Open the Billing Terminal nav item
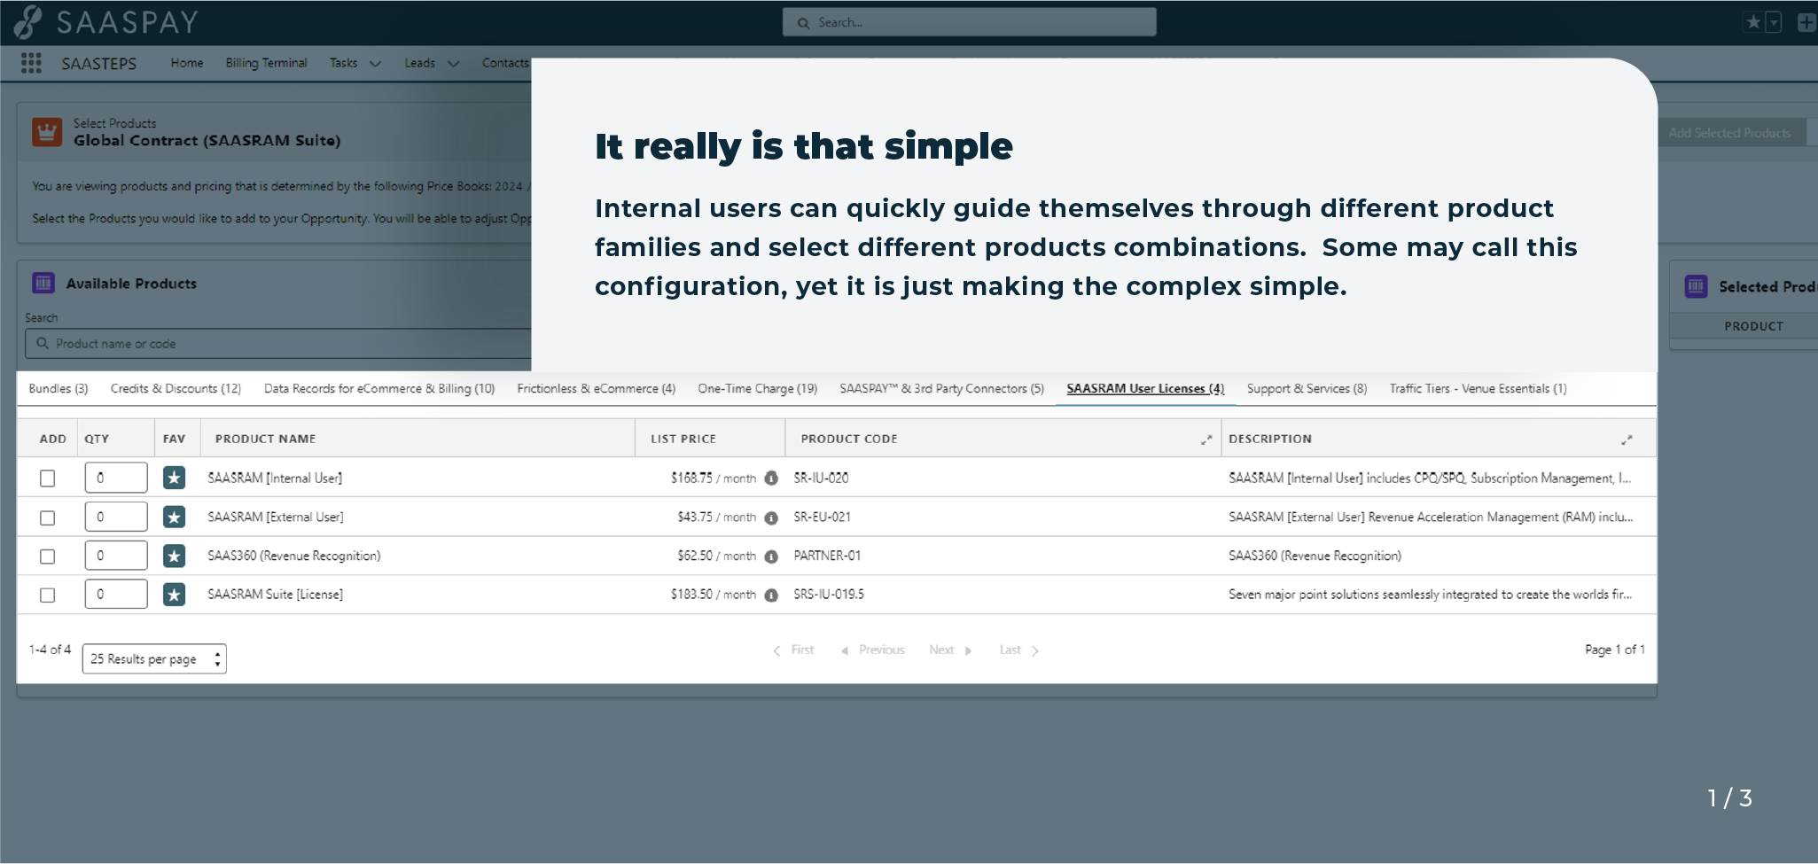1818x864 pixels. pos(266,63)
